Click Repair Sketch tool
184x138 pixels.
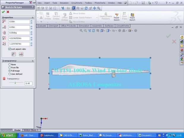[x=117, y=17]
